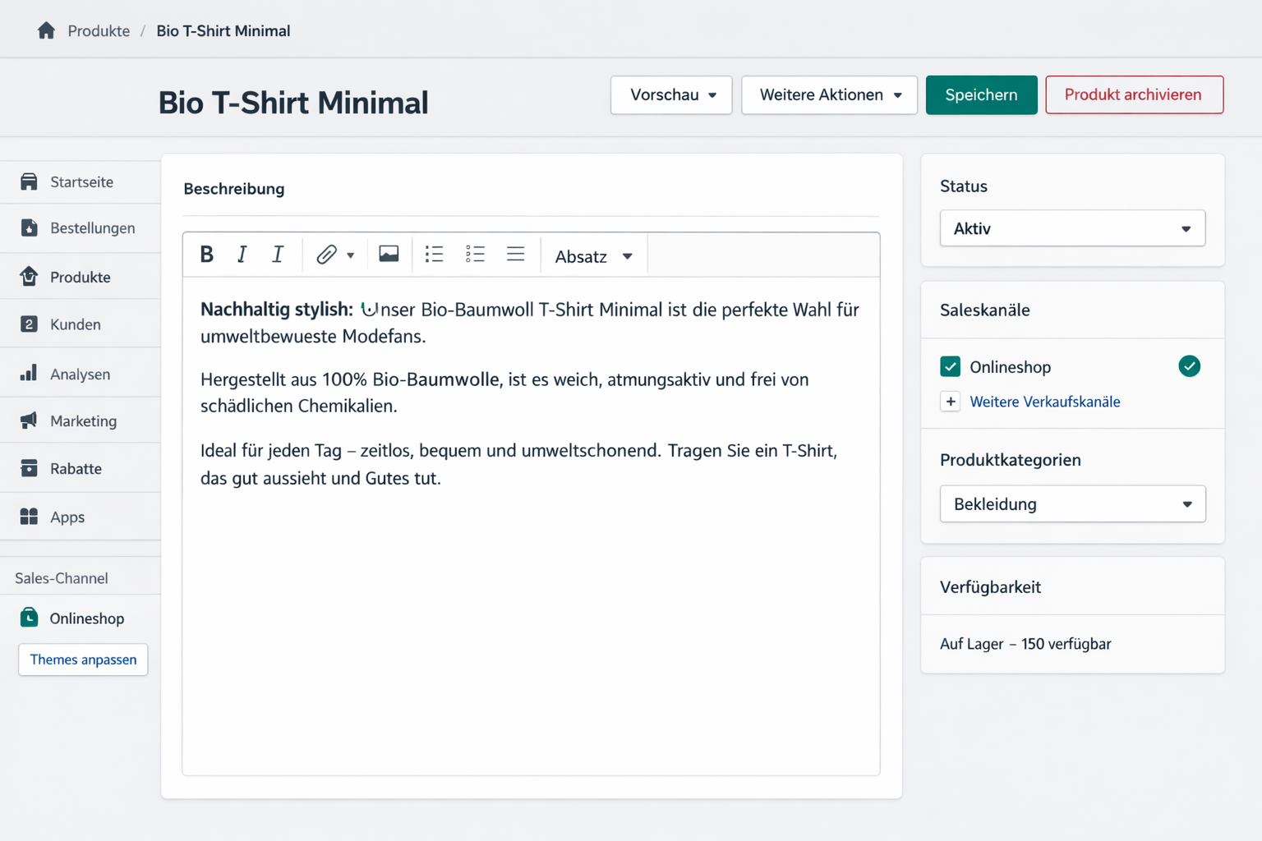This screenshot has width=1262, height=841.
Task: Open the Status dropdown showing Aktiv
Action: tap(1072, 228)
